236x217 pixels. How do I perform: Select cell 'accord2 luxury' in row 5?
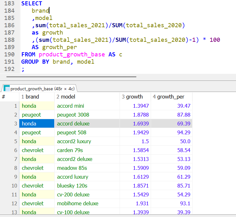87,141
